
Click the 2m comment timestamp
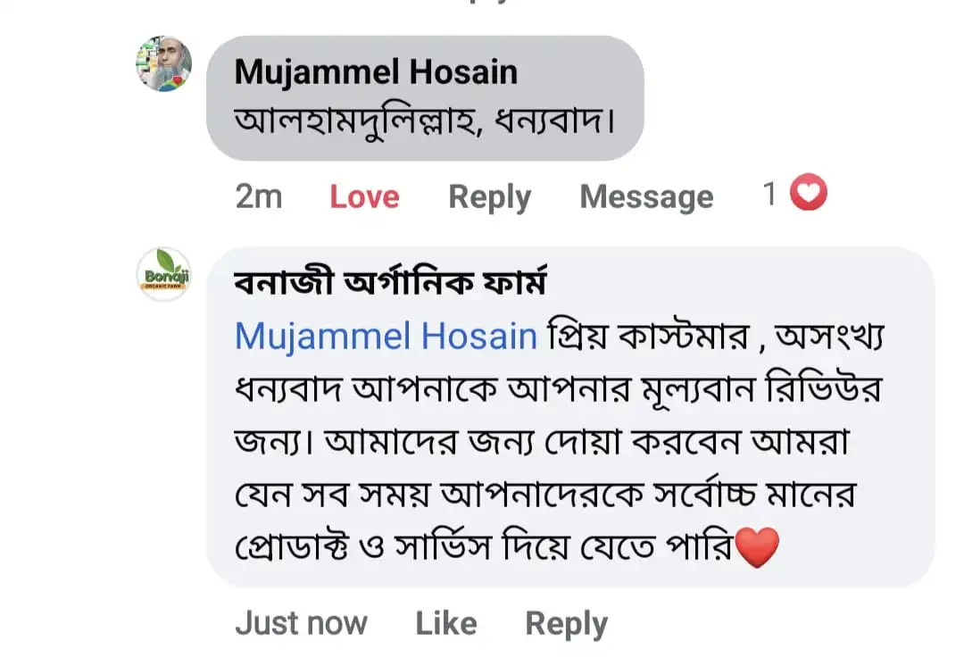[258, 196]
